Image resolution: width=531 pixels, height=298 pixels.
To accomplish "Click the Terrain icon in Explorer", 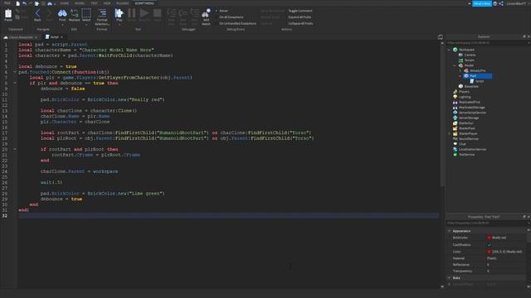I will coord(460,60).
